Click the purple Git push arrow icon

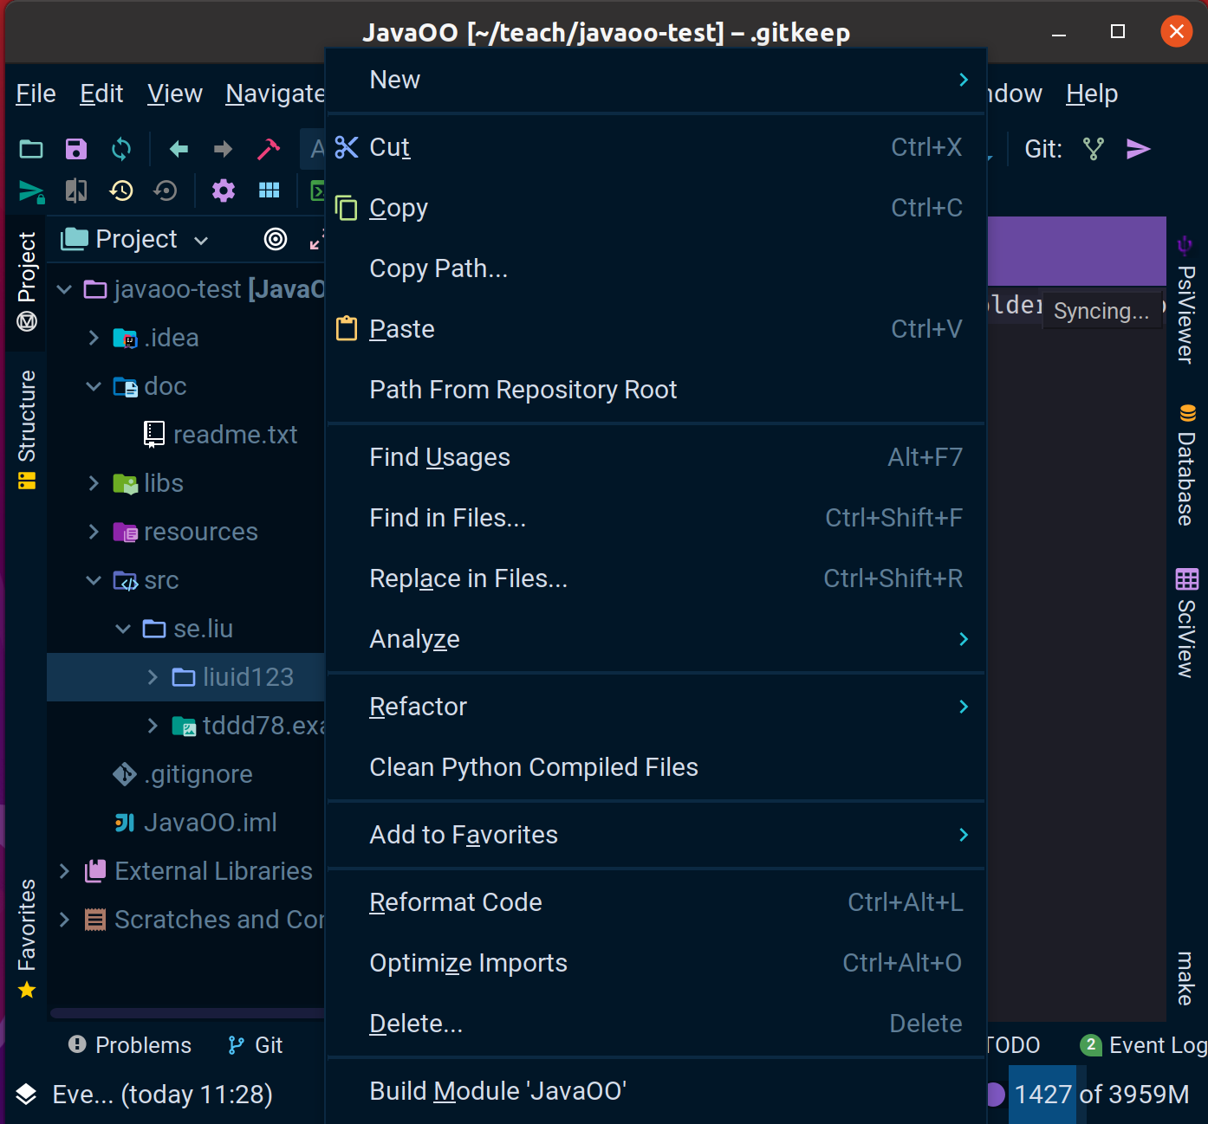pyautogui.click(x=1139, y=149)
